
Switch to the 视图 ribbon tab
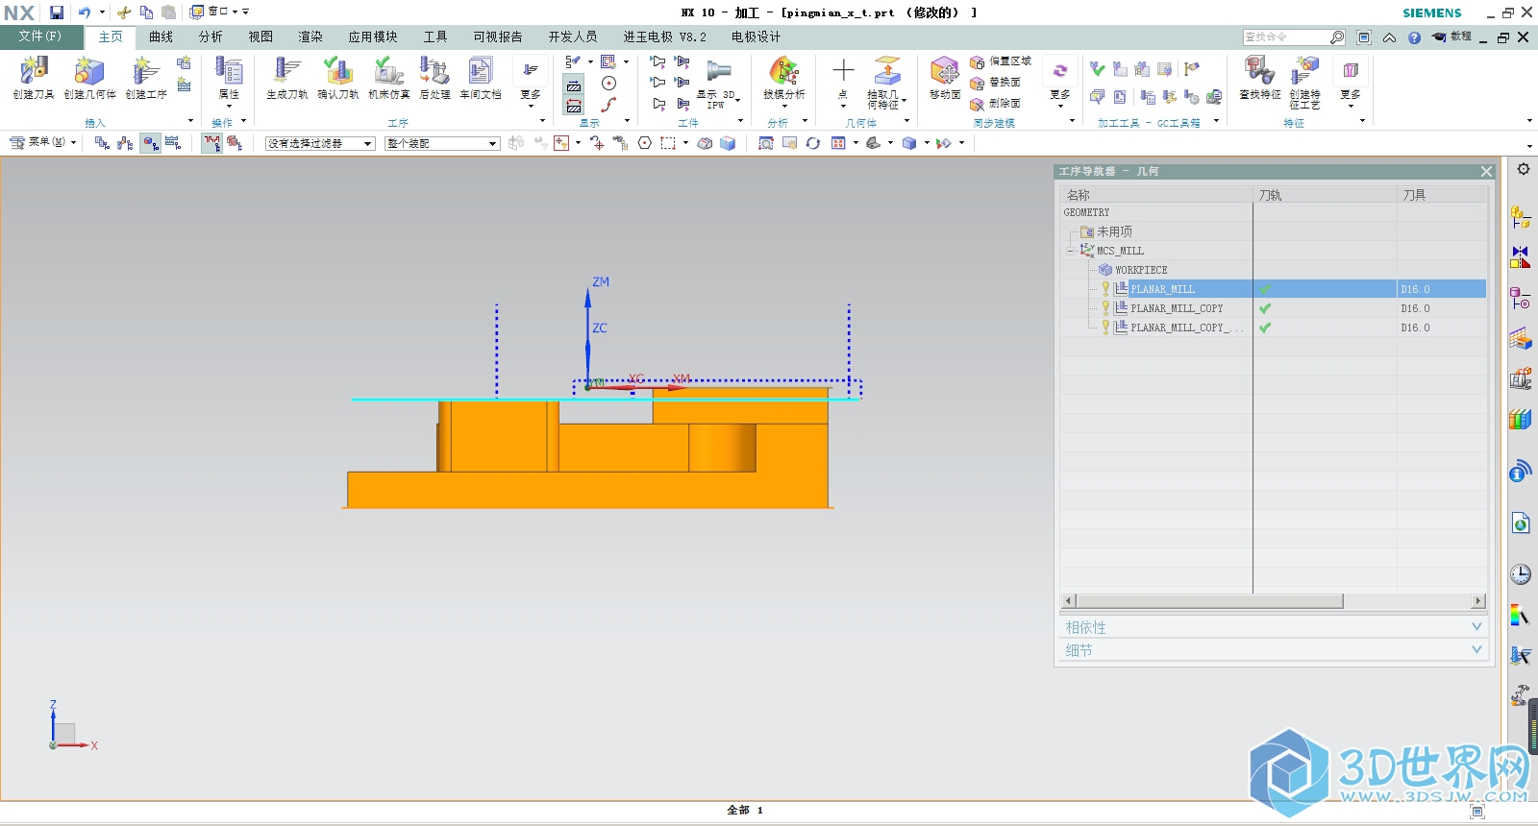[260, 36]
